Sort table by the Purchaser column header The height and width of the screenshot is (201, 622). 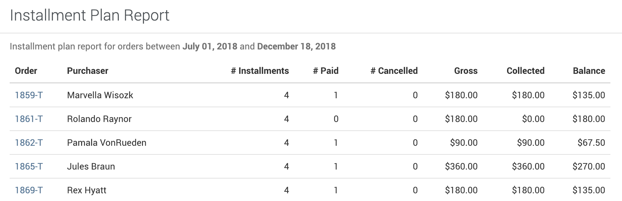tap(87, 71)
